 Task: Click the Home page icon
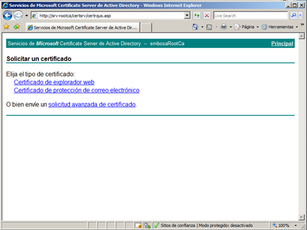pos(195,27)
